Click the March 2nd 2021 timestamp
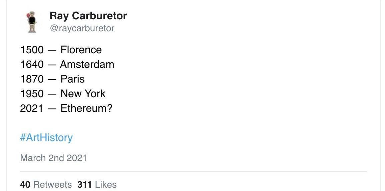The height and width of the screenshot is (191, 385). (53, 158)
